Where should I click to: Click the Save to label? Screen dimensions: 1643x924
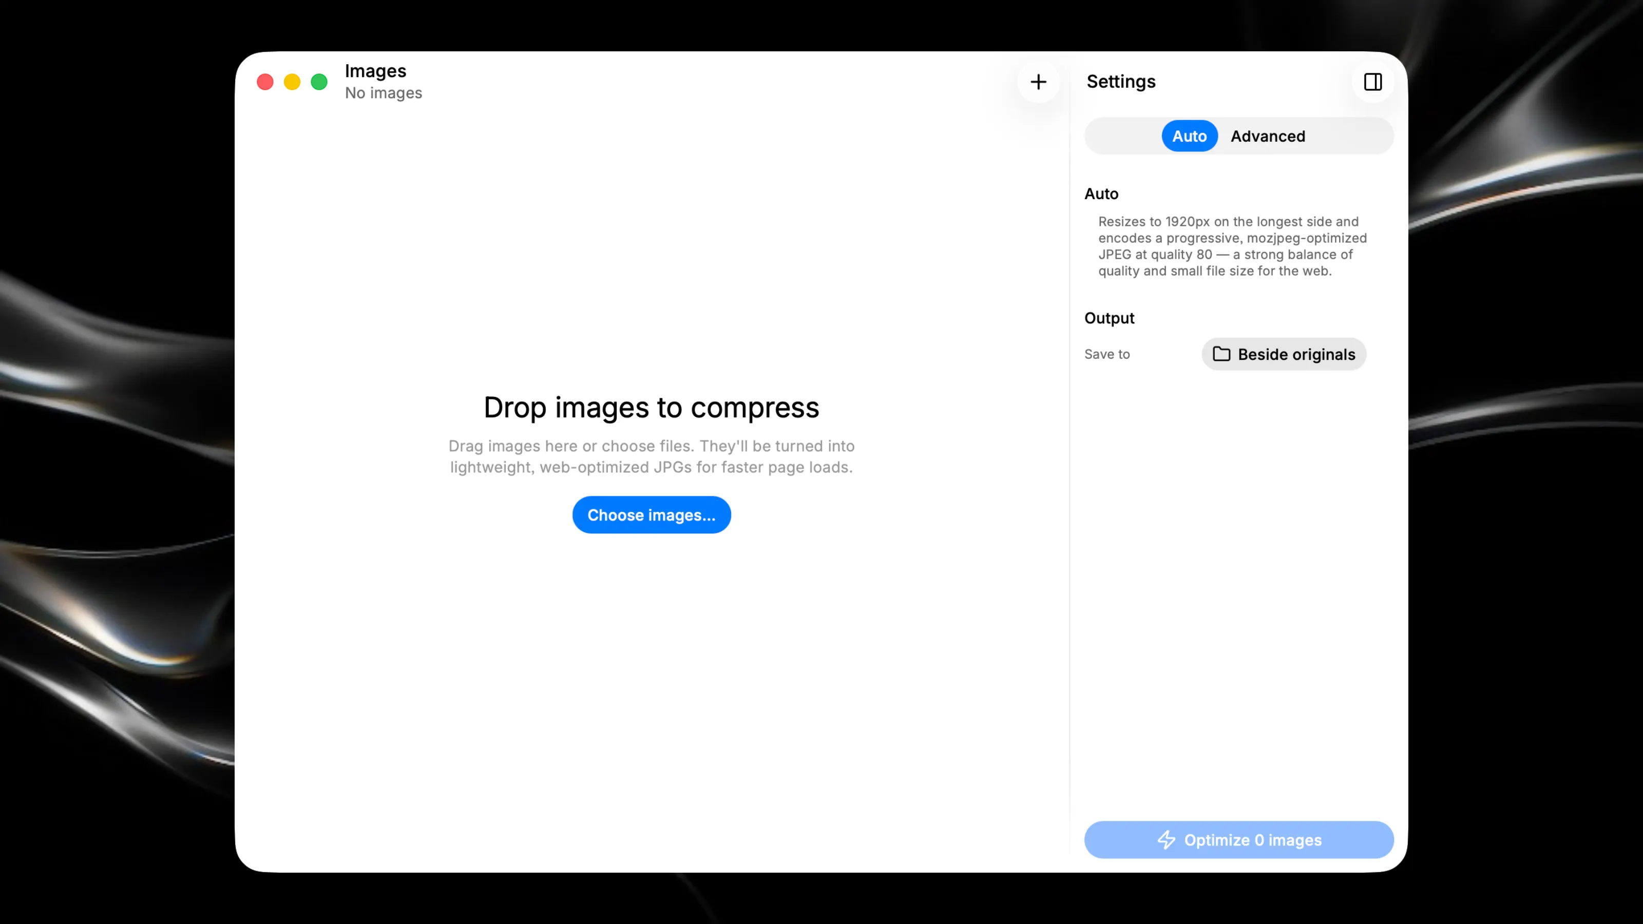[x=1106, y=354]
